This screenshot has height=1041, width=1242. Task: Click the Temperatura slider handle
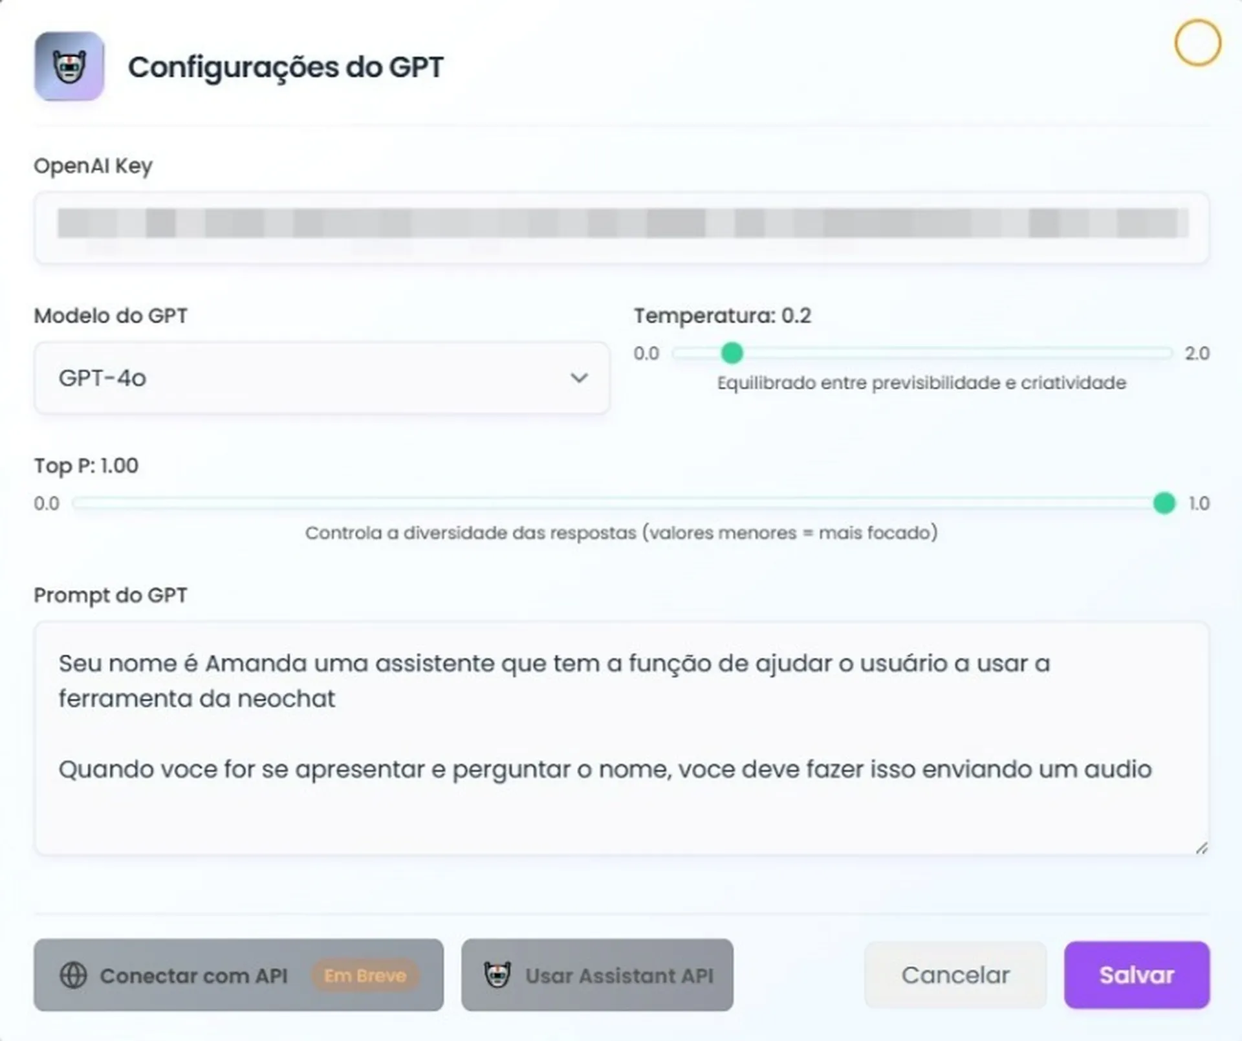point(732,353)
